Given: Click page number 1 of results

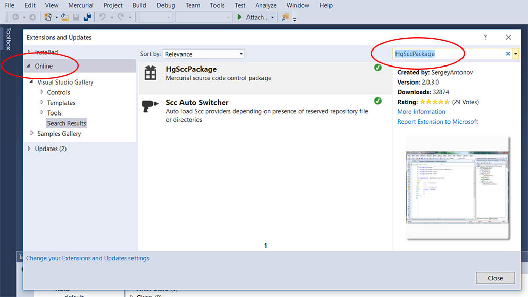Looking at the screenshot, I should pyautogui.click(x=266, y=245).
